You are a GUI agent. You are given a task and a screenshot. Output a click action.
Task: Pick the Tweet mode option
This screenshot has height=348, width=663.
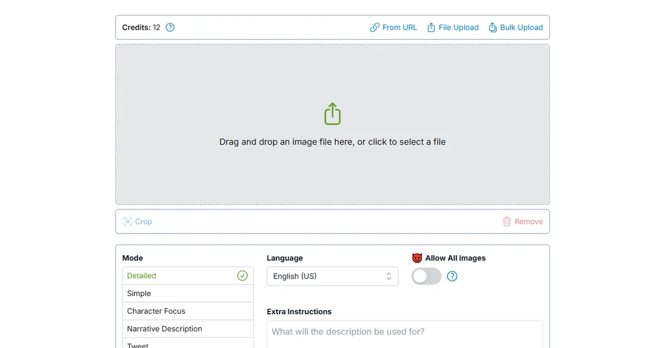click(x=188, y=345)
